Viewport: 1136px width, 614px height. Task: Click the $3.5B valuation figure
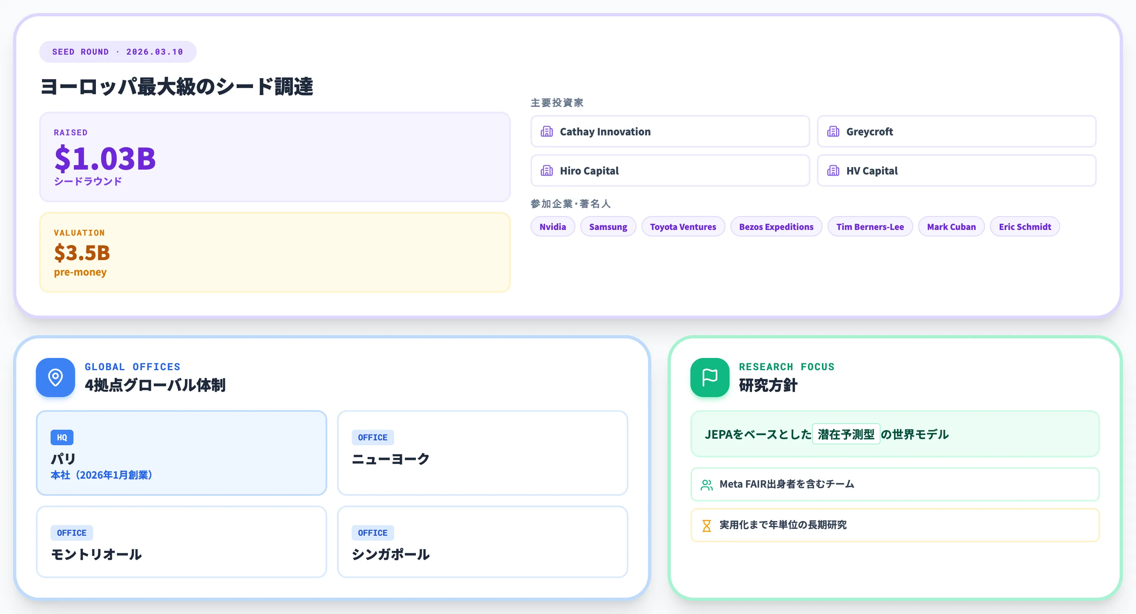82,252
